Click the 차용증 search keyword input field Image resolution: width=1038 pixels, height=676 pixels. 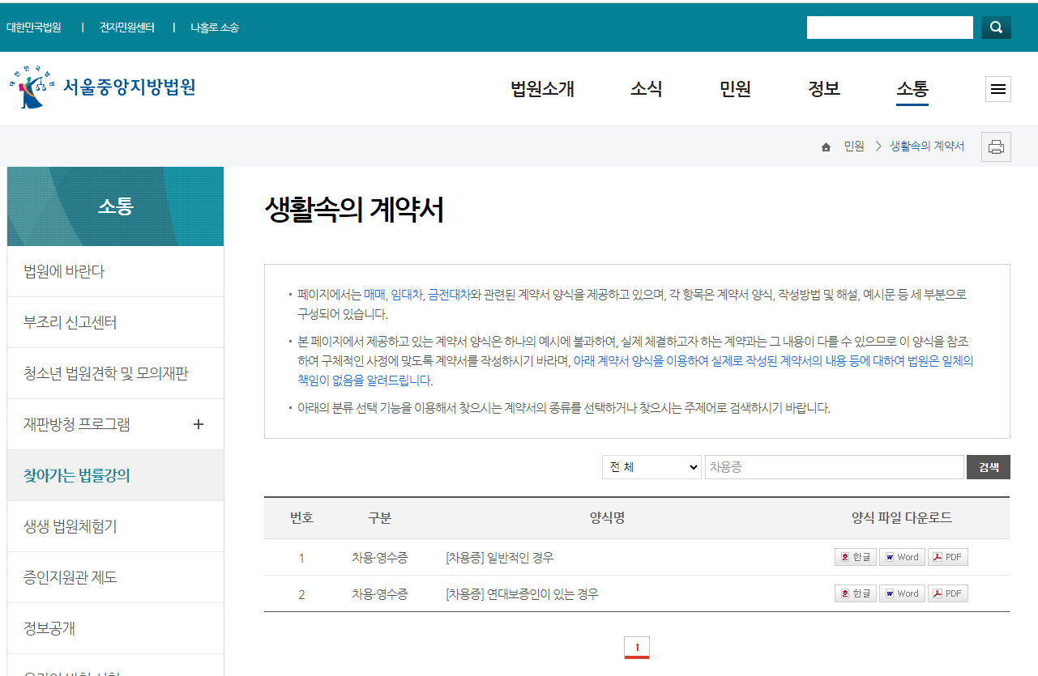835,467
